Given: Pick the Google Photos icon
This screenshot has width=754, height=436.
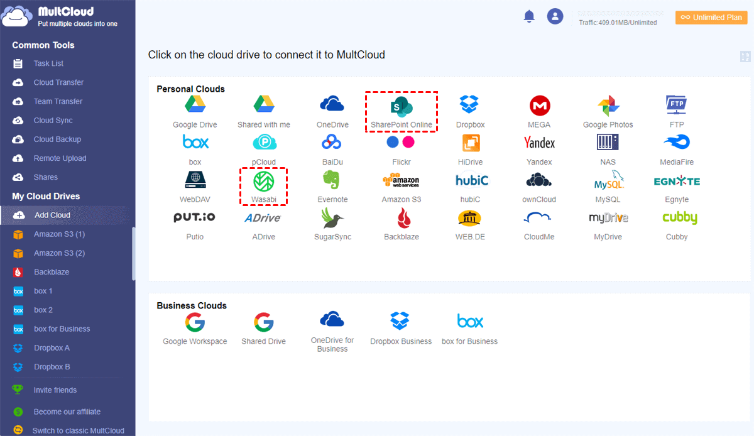Looking at the screenshot, I should click(x=608, y=106).
